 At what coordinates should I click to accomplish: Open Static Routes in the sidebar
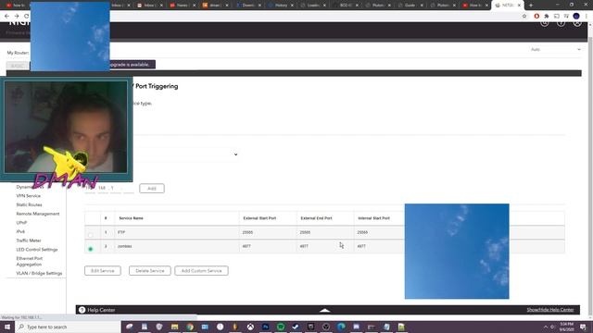[x=29, y=204]
